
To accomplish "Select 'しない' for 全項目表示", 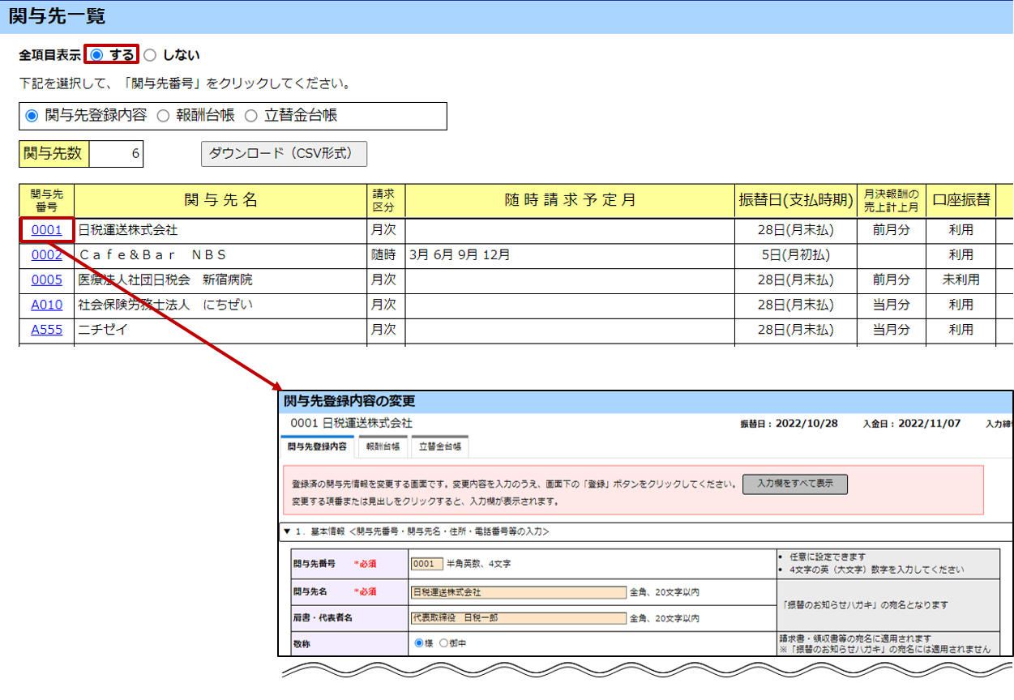I will point(150,55).
